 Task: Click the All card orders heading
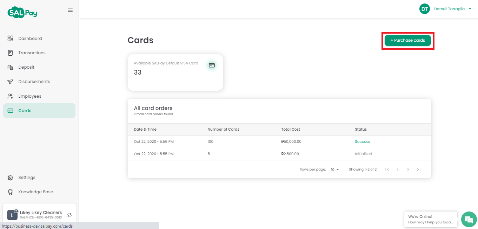[153, 108]
